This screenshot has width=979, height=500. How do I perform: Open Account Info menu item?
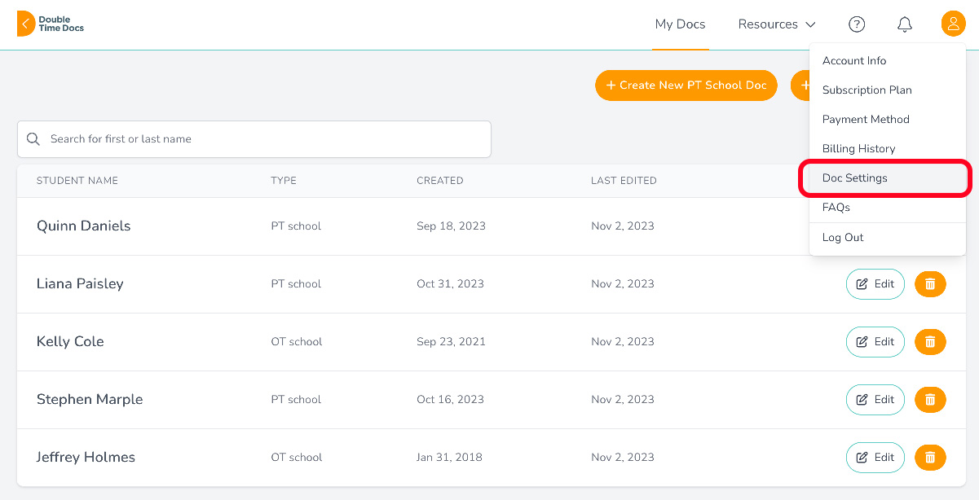pyautogui.click(x=854, y=61)
